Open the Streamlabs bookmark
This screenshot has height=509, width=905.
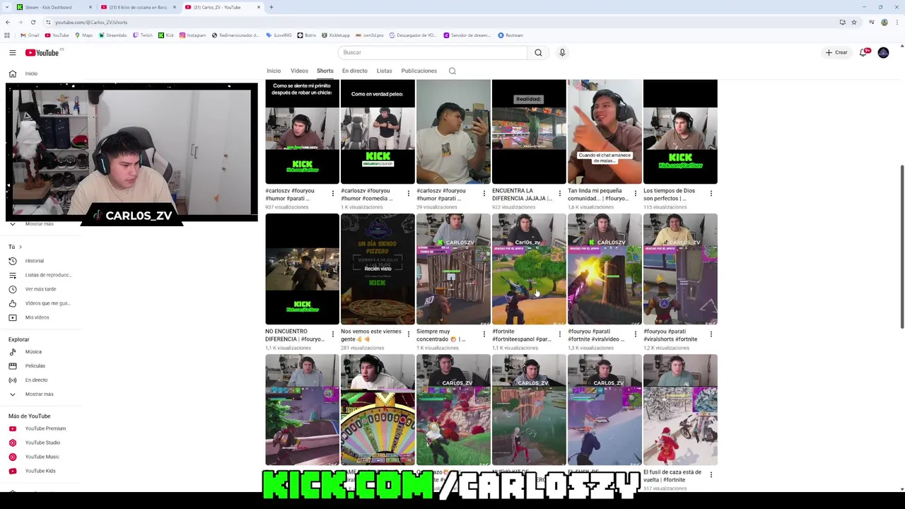[113, 35]
